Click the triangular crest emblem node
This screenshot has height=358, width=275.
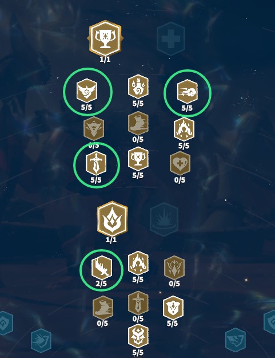[x=94, y=128]
